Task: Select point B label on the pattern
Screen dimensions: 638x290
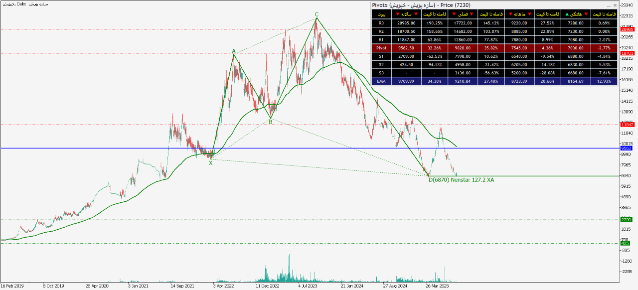Action: [270, 122]
